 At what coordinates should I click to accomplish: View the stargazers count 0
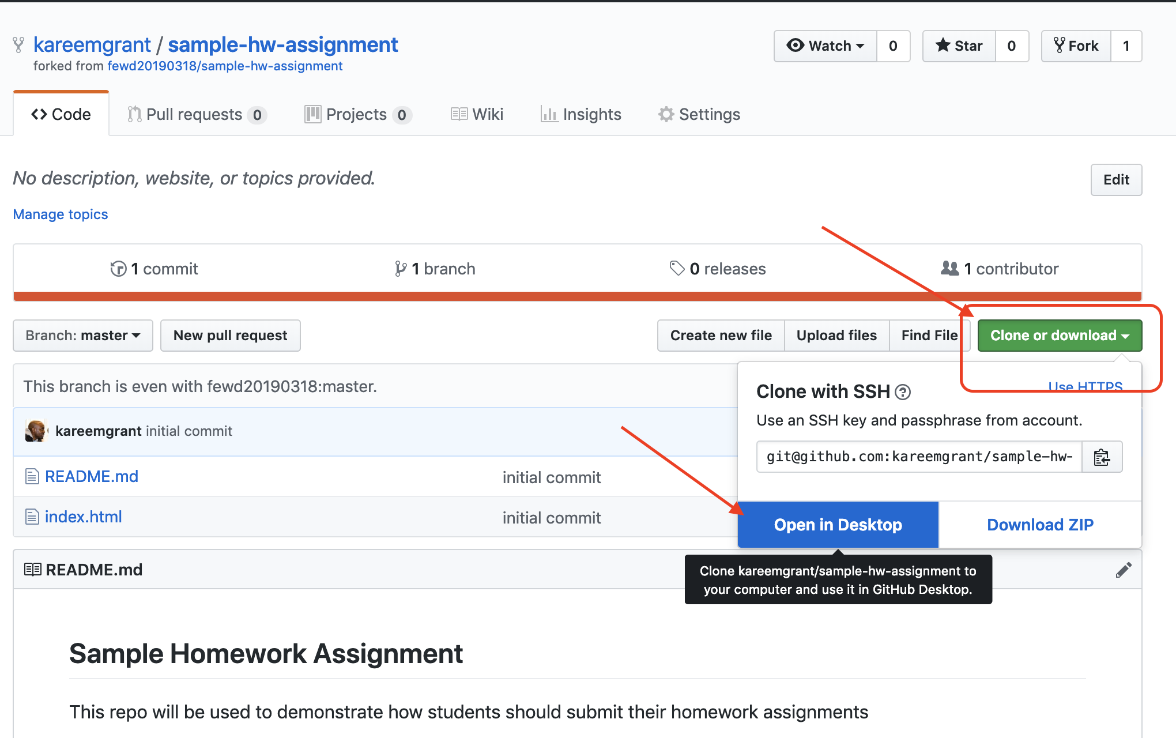click(1012, 46)
